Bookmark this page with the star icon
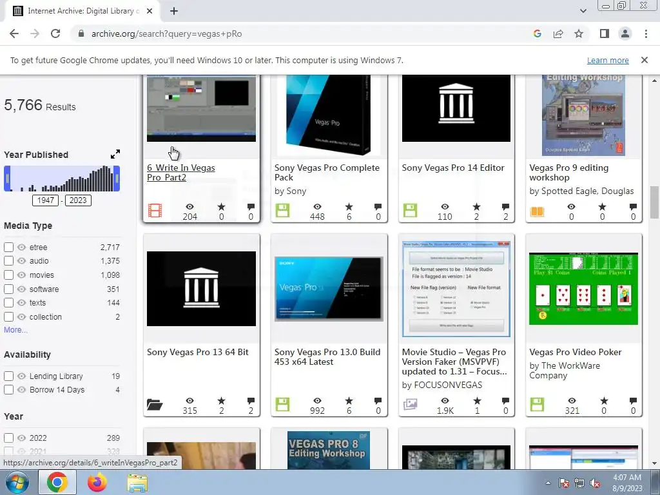Viewport: 660px width, 495px height. click(579, 34)
